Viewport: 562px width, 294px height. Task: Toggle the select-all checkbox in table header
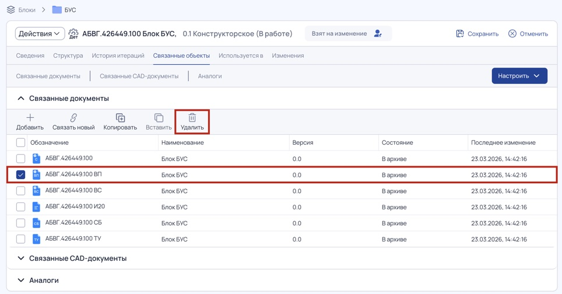pos(21,142)
